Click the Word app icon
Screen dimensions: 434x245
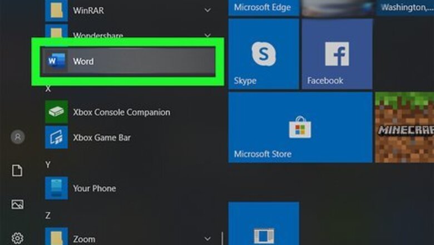[x=56, y=61]
